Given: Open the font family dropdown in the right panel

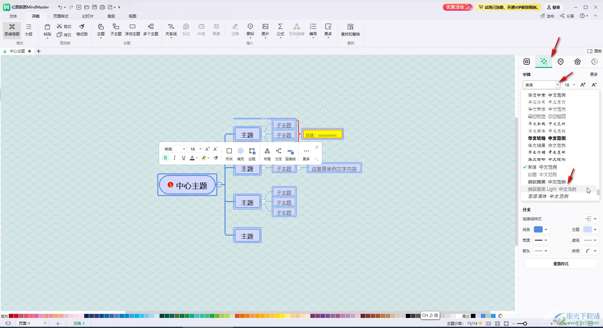Looking at the screenshot, I should tap(558, 85).
